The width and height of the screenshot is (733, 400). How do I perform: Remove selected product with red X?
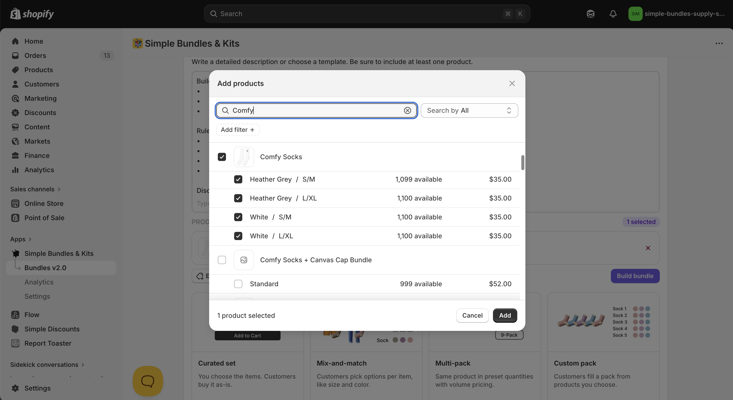coord(648,248)
